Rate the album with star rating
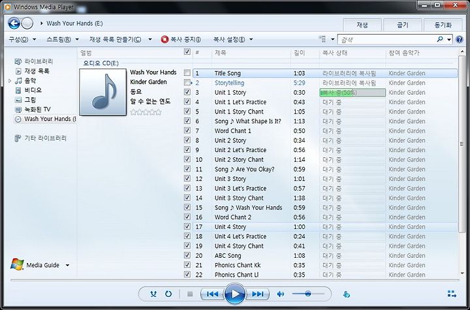 click(x=146, y=112)
